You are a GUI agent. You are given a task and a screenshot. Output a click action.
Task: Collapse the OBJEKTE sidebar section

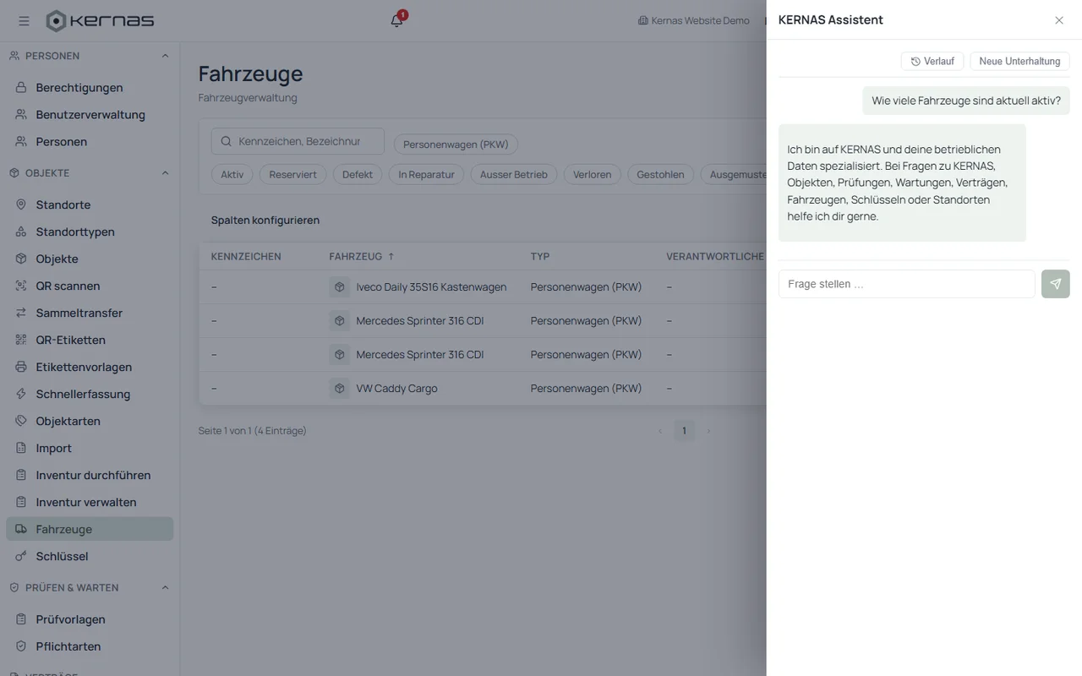click(165, 173)
